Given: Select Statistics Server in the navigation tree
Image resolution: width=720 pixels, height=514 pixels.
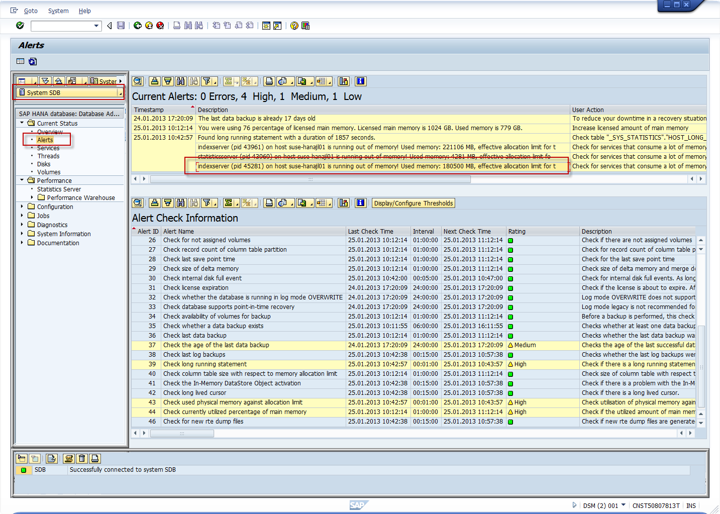Looking at the screenshot, I should click(x=59, y=189).
